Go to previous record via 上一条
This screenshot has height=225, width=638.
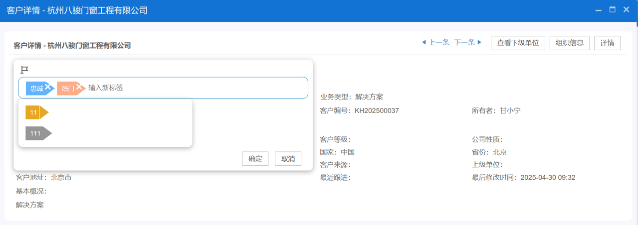pyautogui.click(x=435, y=43)
